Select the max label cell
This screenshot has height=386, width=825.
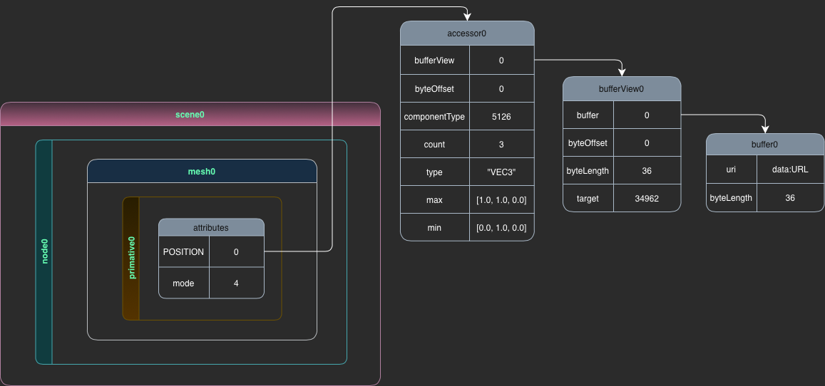[x=434, y=200]
